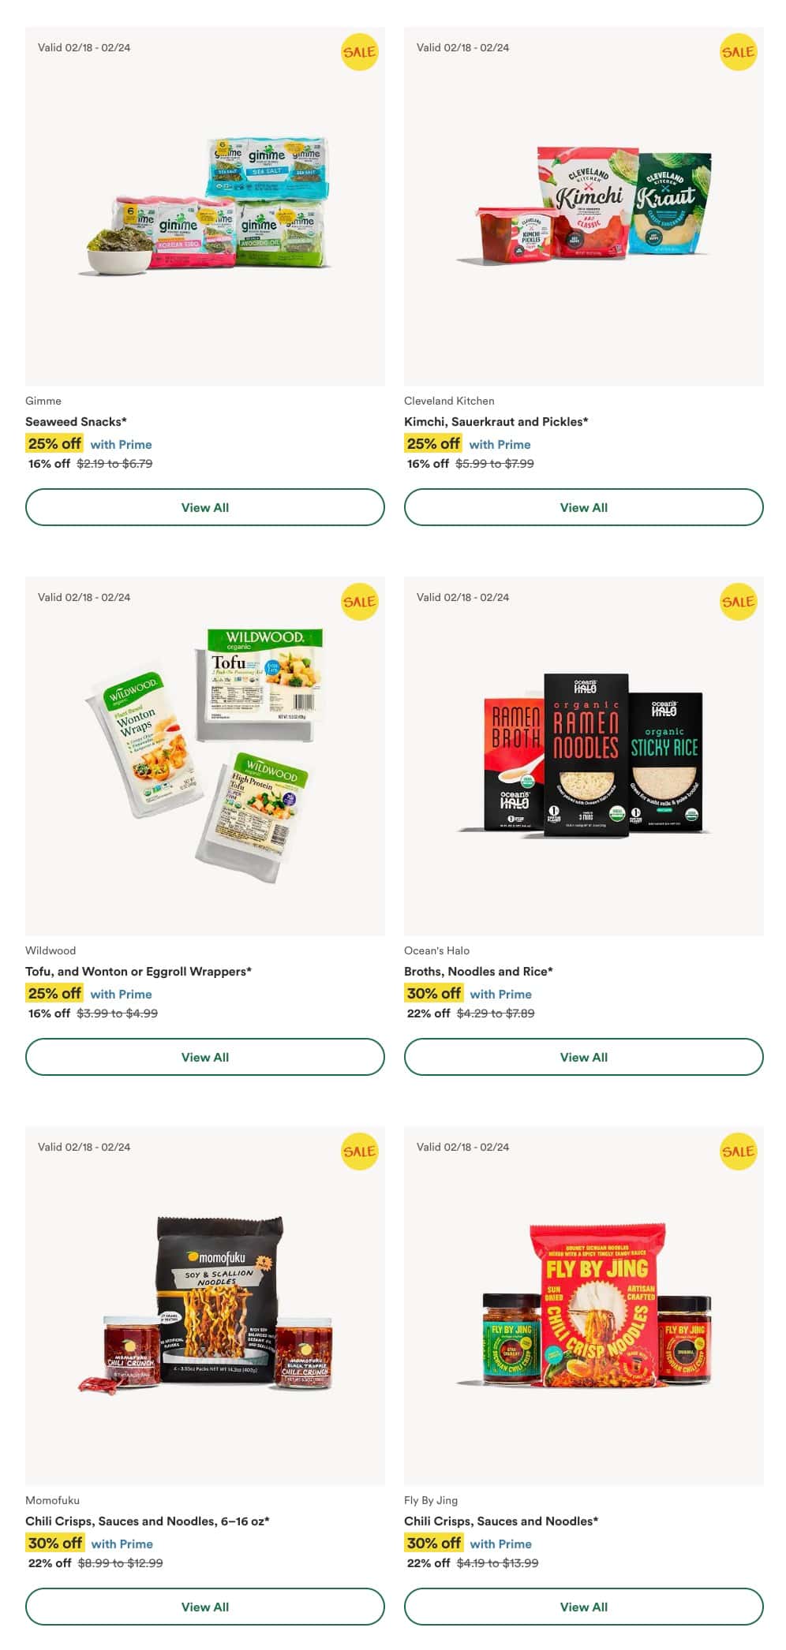Open the Gimme seaweed snacks product image
786x1650 pixels.
click(205, 207)
